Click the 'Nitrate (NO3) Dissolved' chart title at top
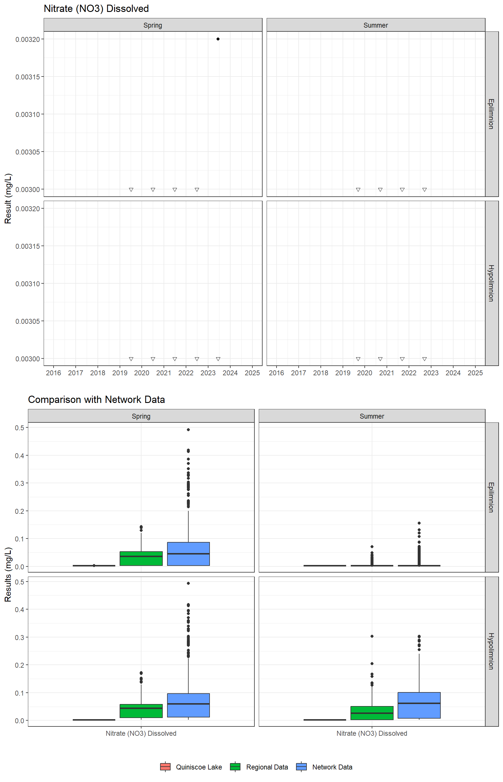The height and width of the screenshot is (782, 503). coord(96,8)
